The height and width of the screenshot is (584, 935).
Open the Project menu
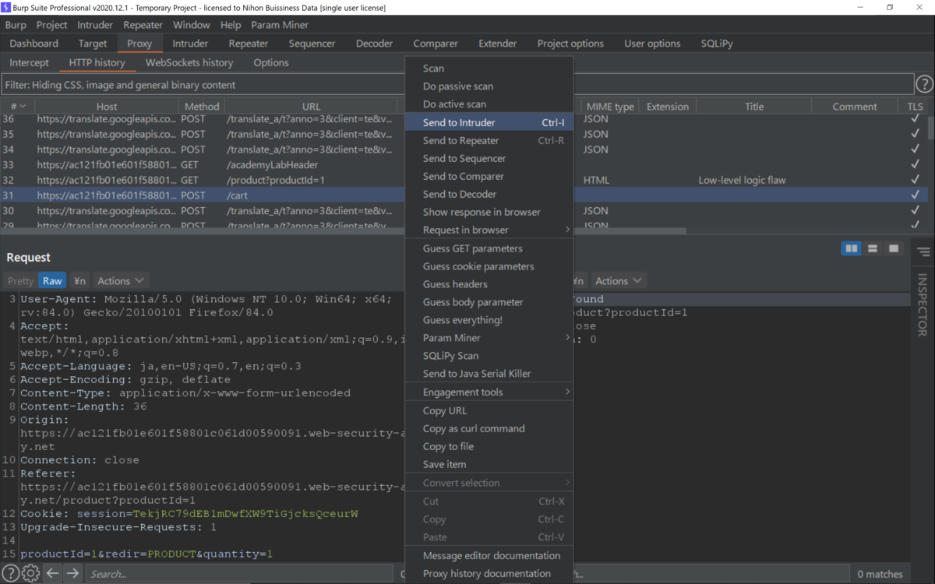point(52,25)
